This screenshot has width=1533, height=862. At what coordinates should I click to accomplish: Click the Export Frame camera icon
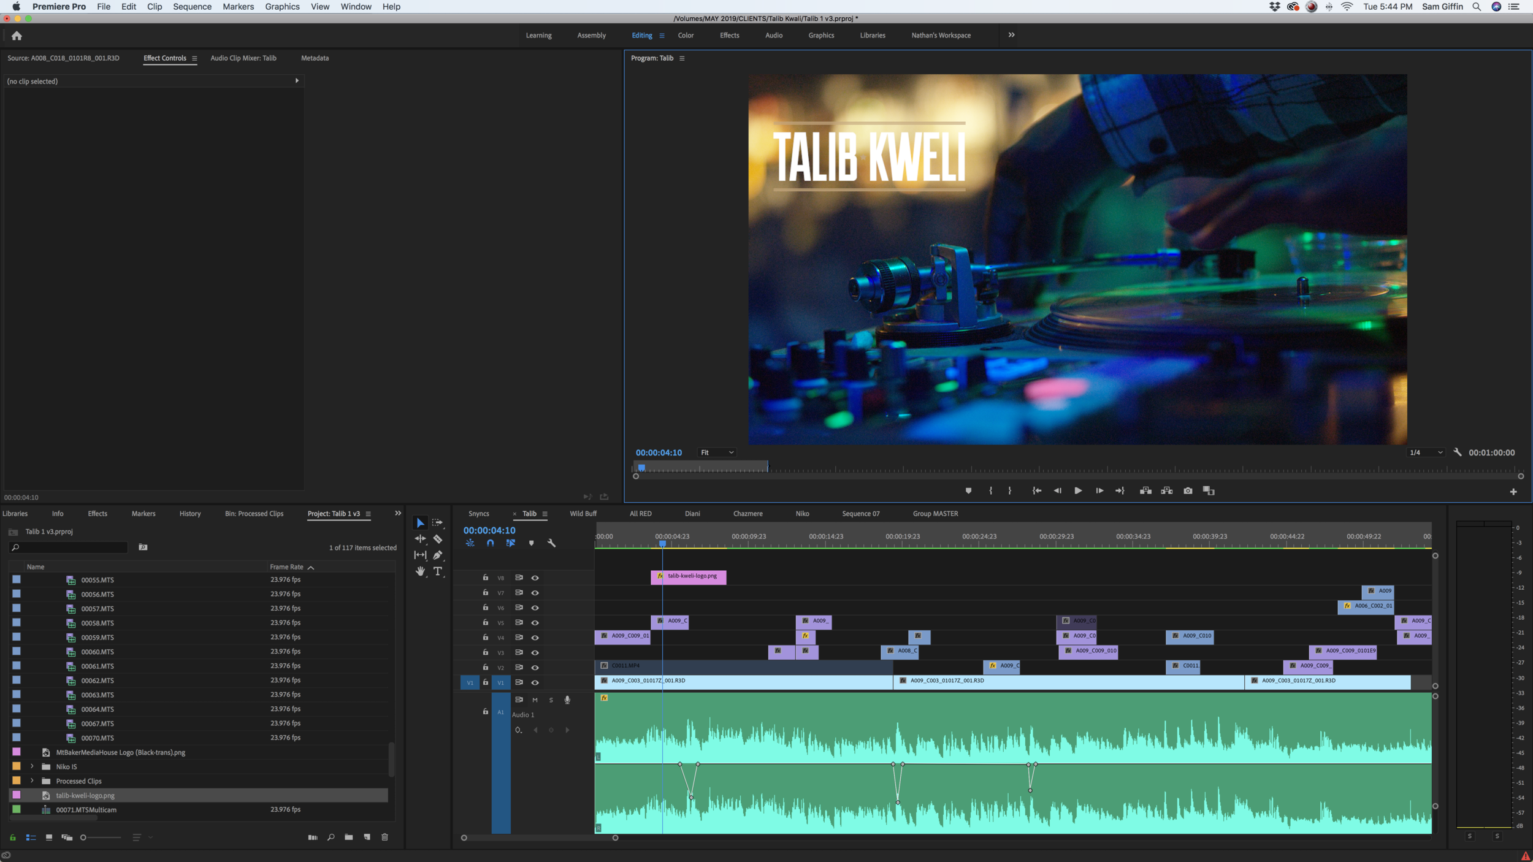tap(1188, 490)
